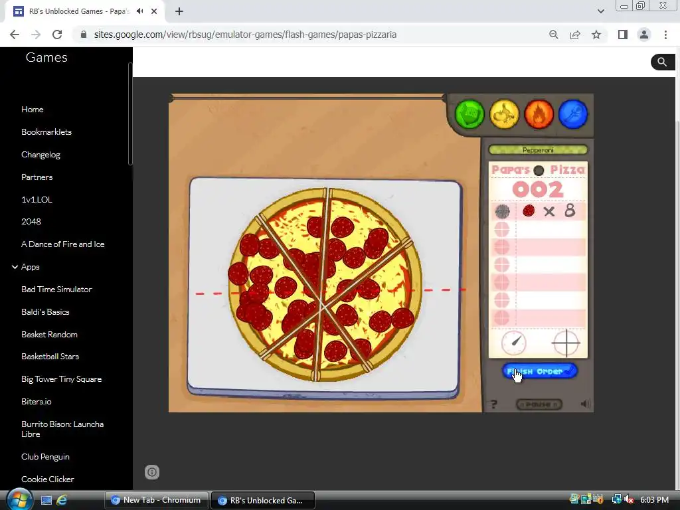The image size is (680, 510).
Task: Open the orange Baking Station flame button
Action: point(539,114)
